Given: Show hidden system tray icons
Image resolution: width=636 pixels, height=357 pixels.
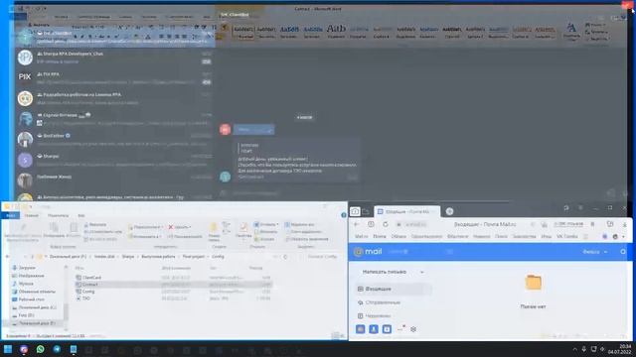Looking at the screenshot, I should [x=574, y=349].
